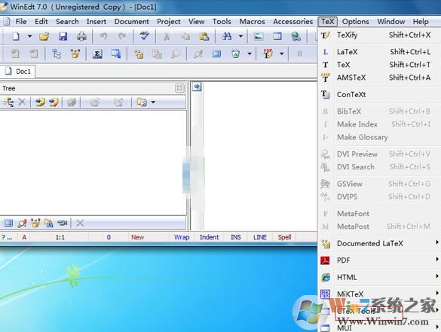Click the '1:1' cursor position in the status bar
The width and height of the screenshot is (441, 332).
tap(60, 237)
